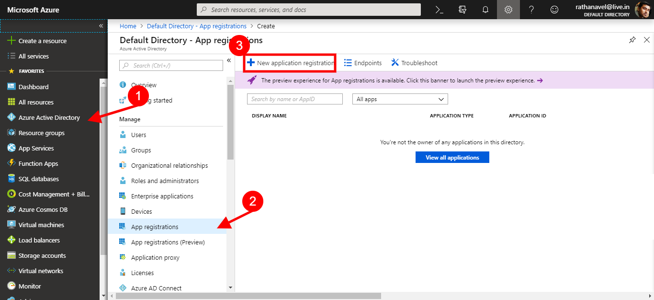The height and width of the screenshot is (300, 654).
Task: Open the notifications bell
Action: coord(485,9)
